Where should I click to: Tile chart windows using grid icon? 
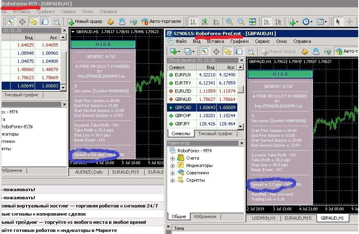[252, 22]
